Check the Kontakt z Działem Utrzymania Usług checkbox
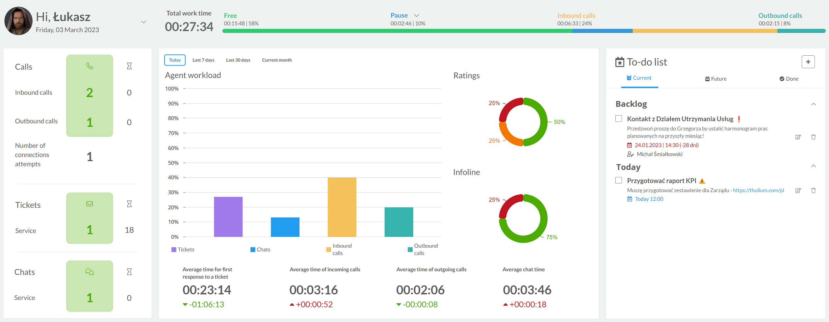Viewport: 829px width, 322px height. [619, 119]
